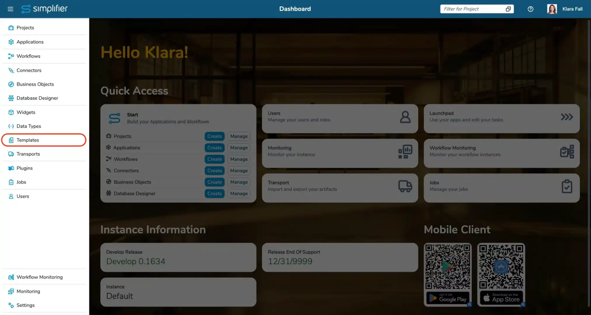This screenshot has height=315, width=591.
Task: Open the help question-mark icon
Action: (530, 9)
